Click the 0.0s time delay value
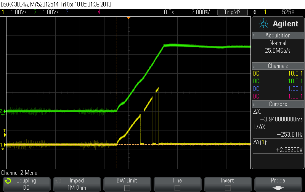This screenshot has width=305, height=192. pos(169,12)
